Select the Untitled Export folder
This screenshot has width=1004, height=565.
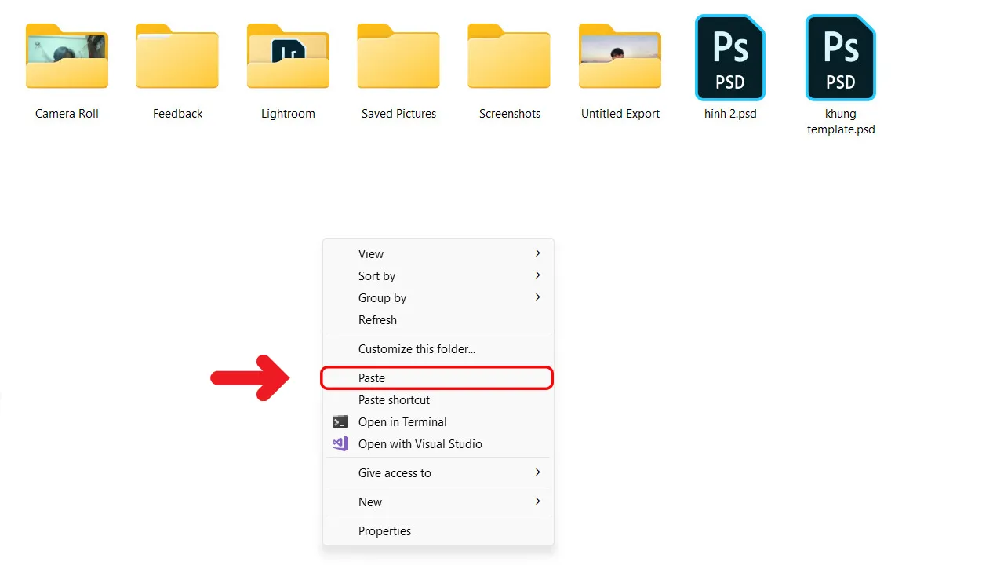pos(620,56)
